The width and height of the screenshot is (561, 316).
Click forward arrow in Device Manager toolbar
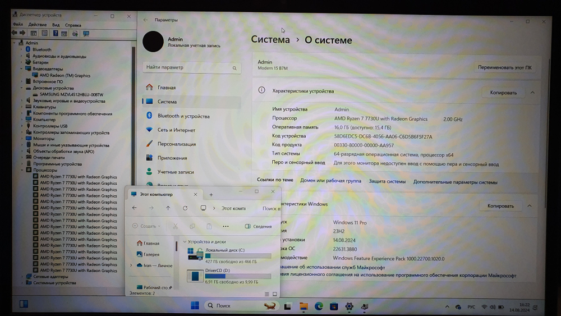click(22, 33)
